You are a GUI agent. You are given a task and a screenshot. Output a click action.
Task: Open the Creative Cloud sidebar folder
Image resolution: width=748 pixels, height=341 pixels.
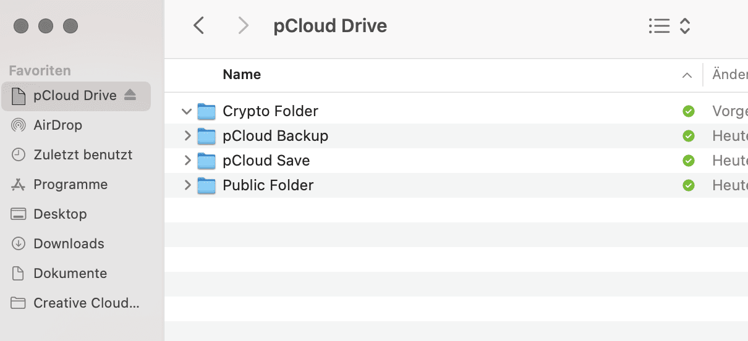click(76, 303)
